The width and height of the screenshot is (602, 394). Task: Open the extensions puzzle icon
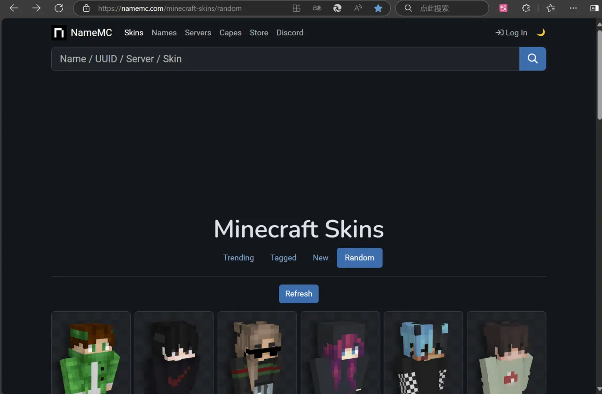(x=526, y=8)
